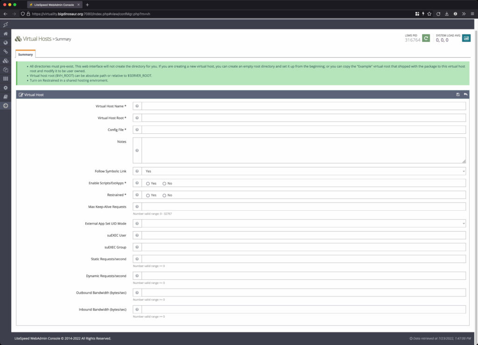478x345 pixels.
Task: Save changes using the Virtual Host save icon
Action: point(457,94)
